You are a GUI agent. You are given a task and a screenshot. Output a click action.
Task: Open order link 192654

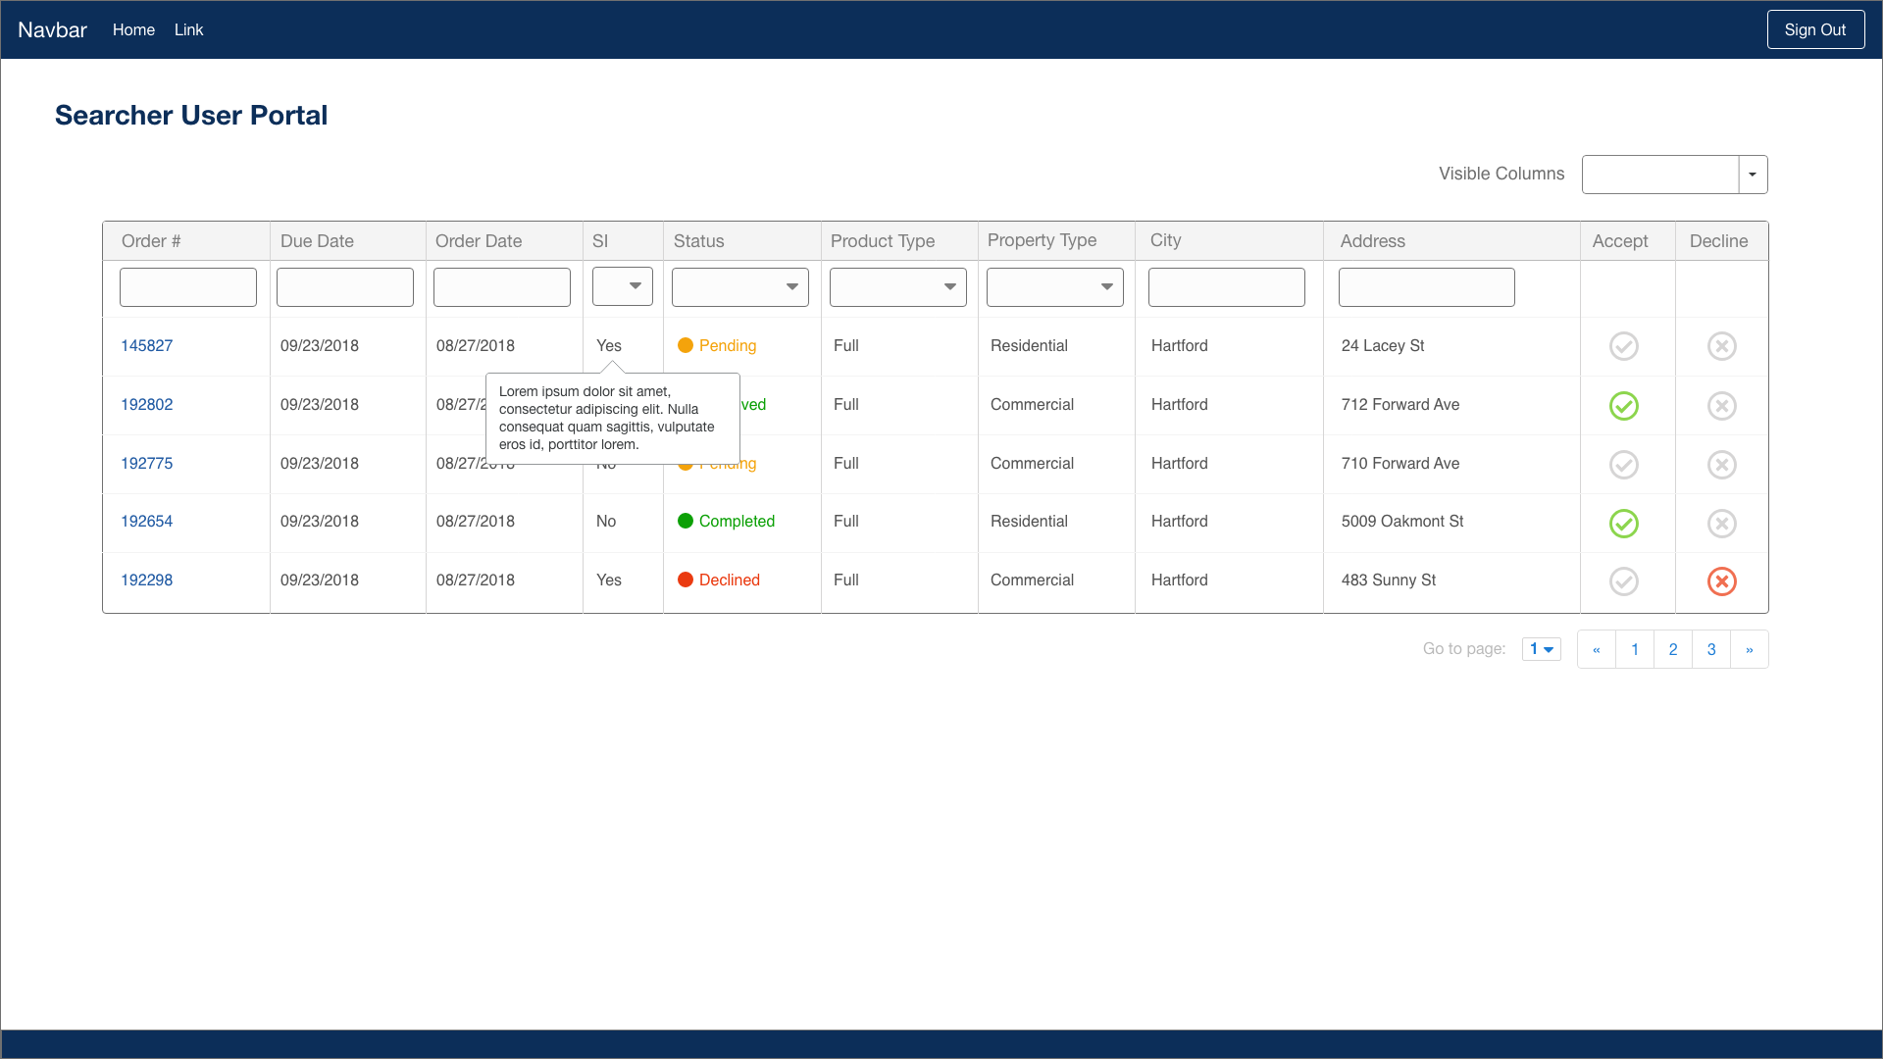pos(146,521)
